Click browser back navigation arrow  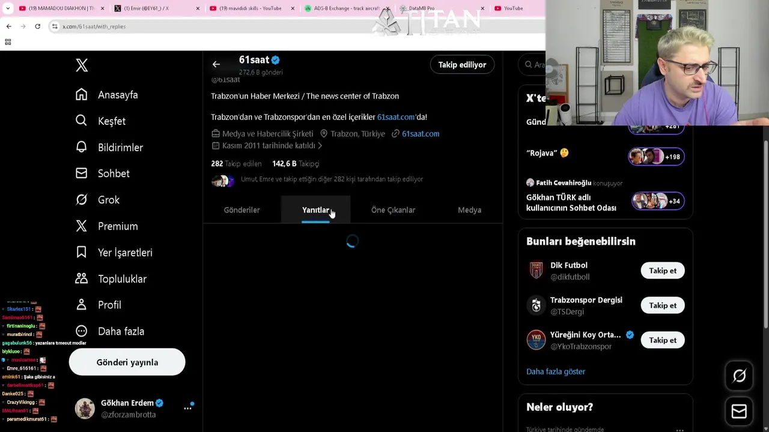(8, 26)
